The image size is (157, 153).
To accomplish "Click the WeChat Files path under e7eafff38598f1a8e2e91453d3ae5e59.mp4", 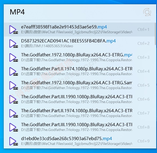I will click(x=76, y=32).
